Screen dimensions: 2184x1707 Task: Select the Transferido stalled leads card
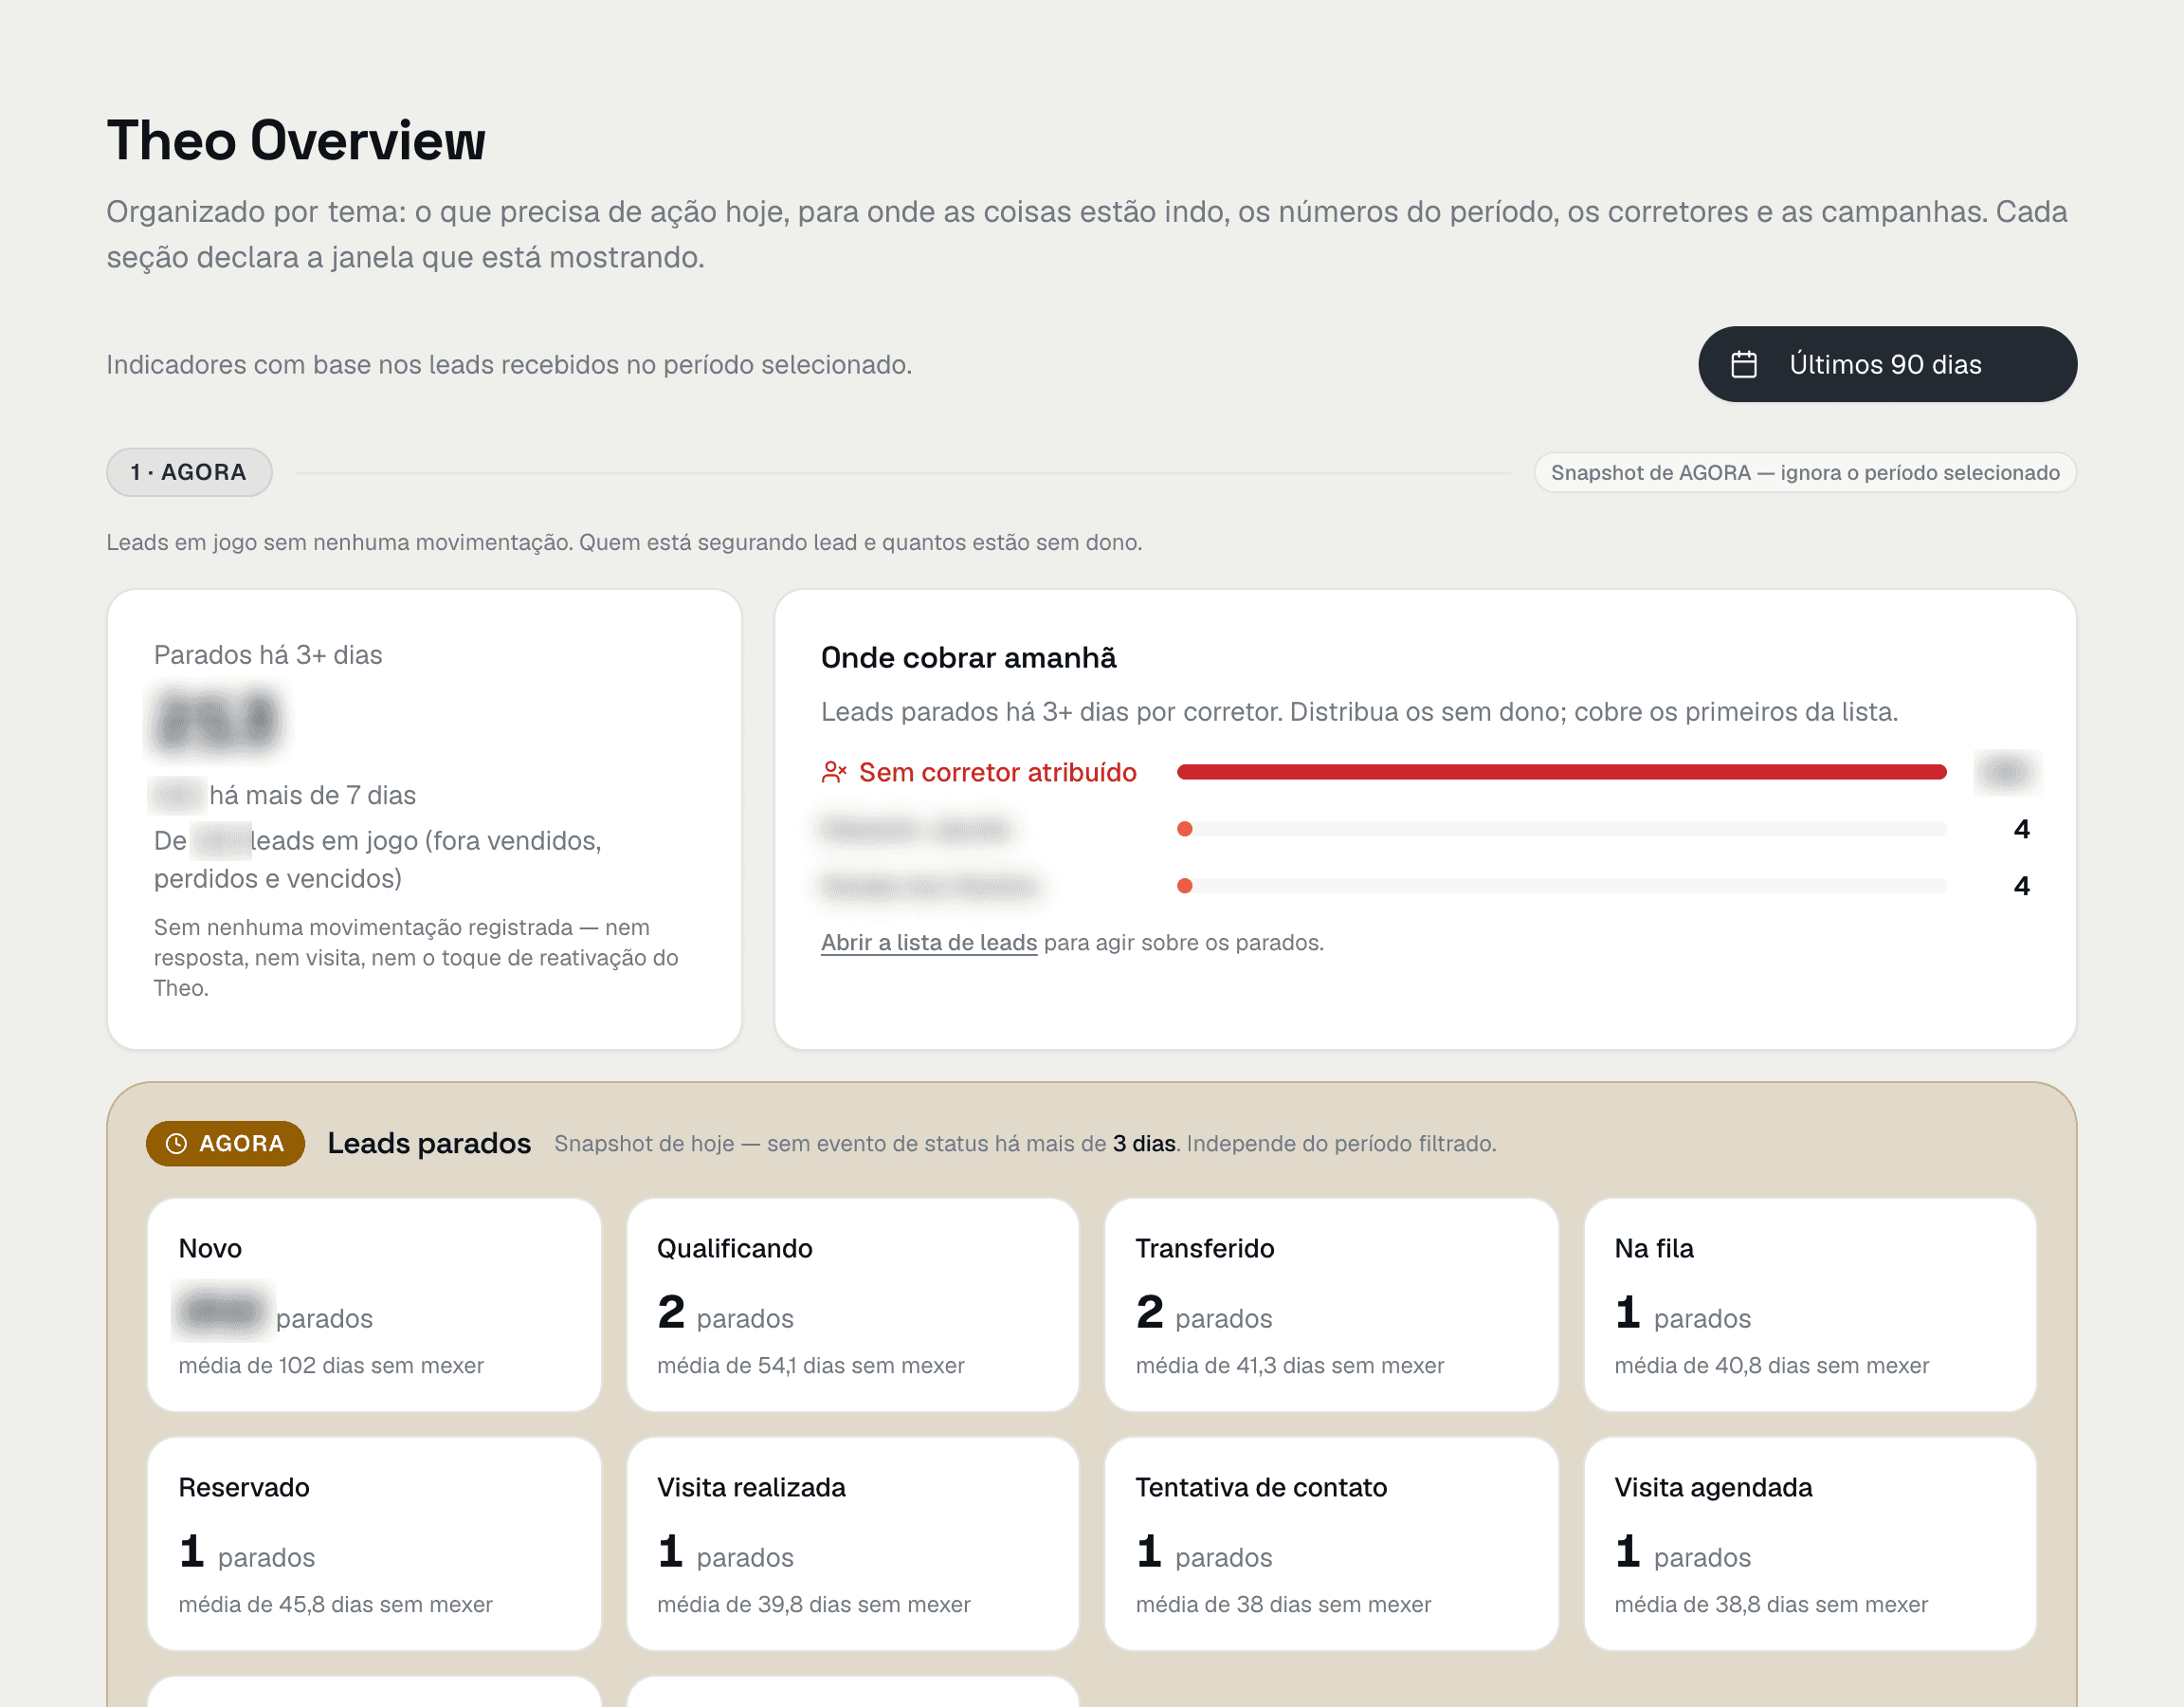(x=1331, y=1305)
